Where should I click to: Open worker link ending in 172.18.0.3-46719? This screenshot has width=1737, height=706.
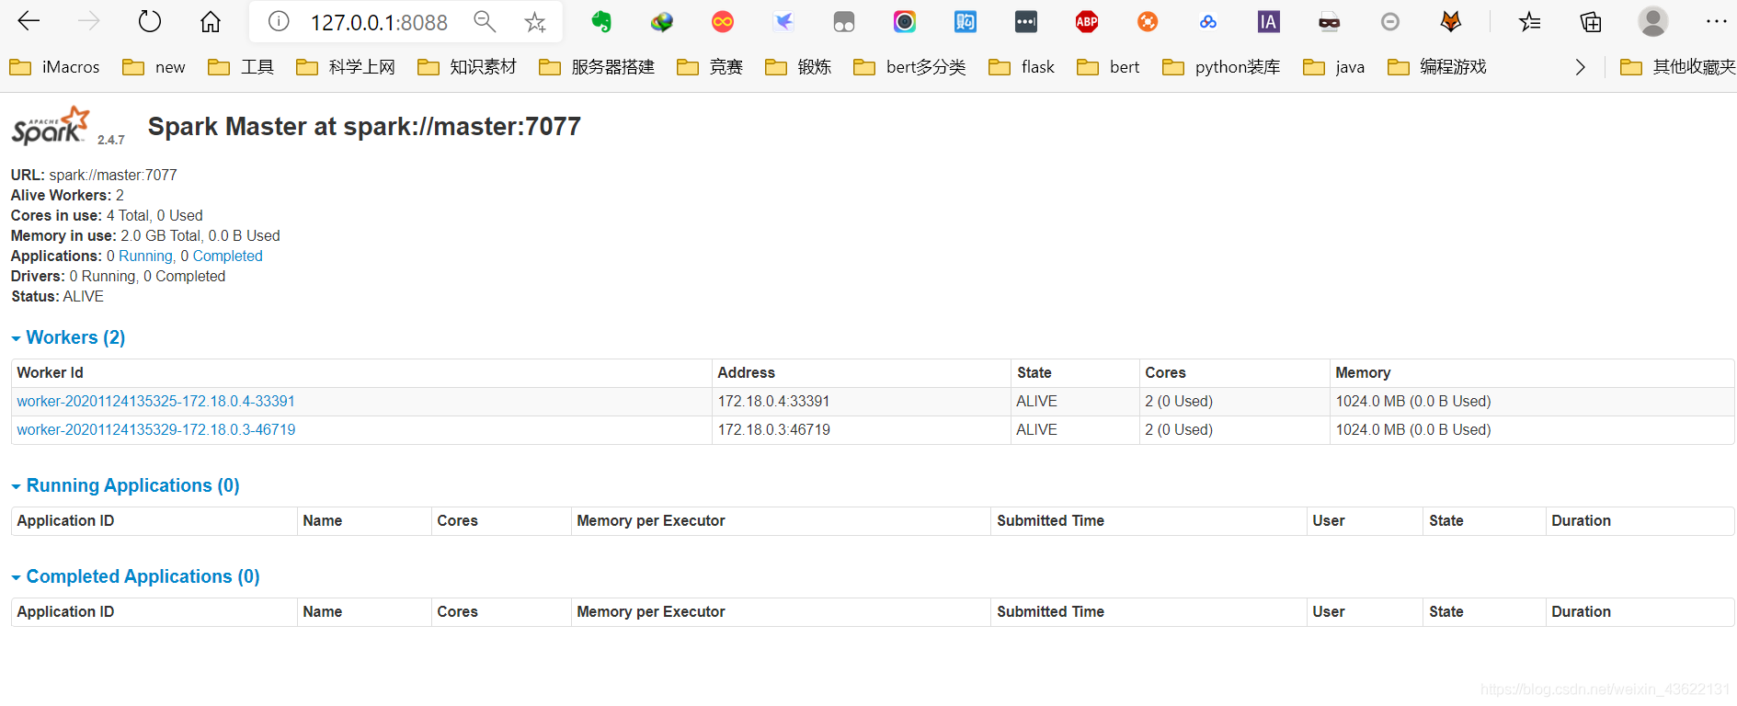point(156,429)
